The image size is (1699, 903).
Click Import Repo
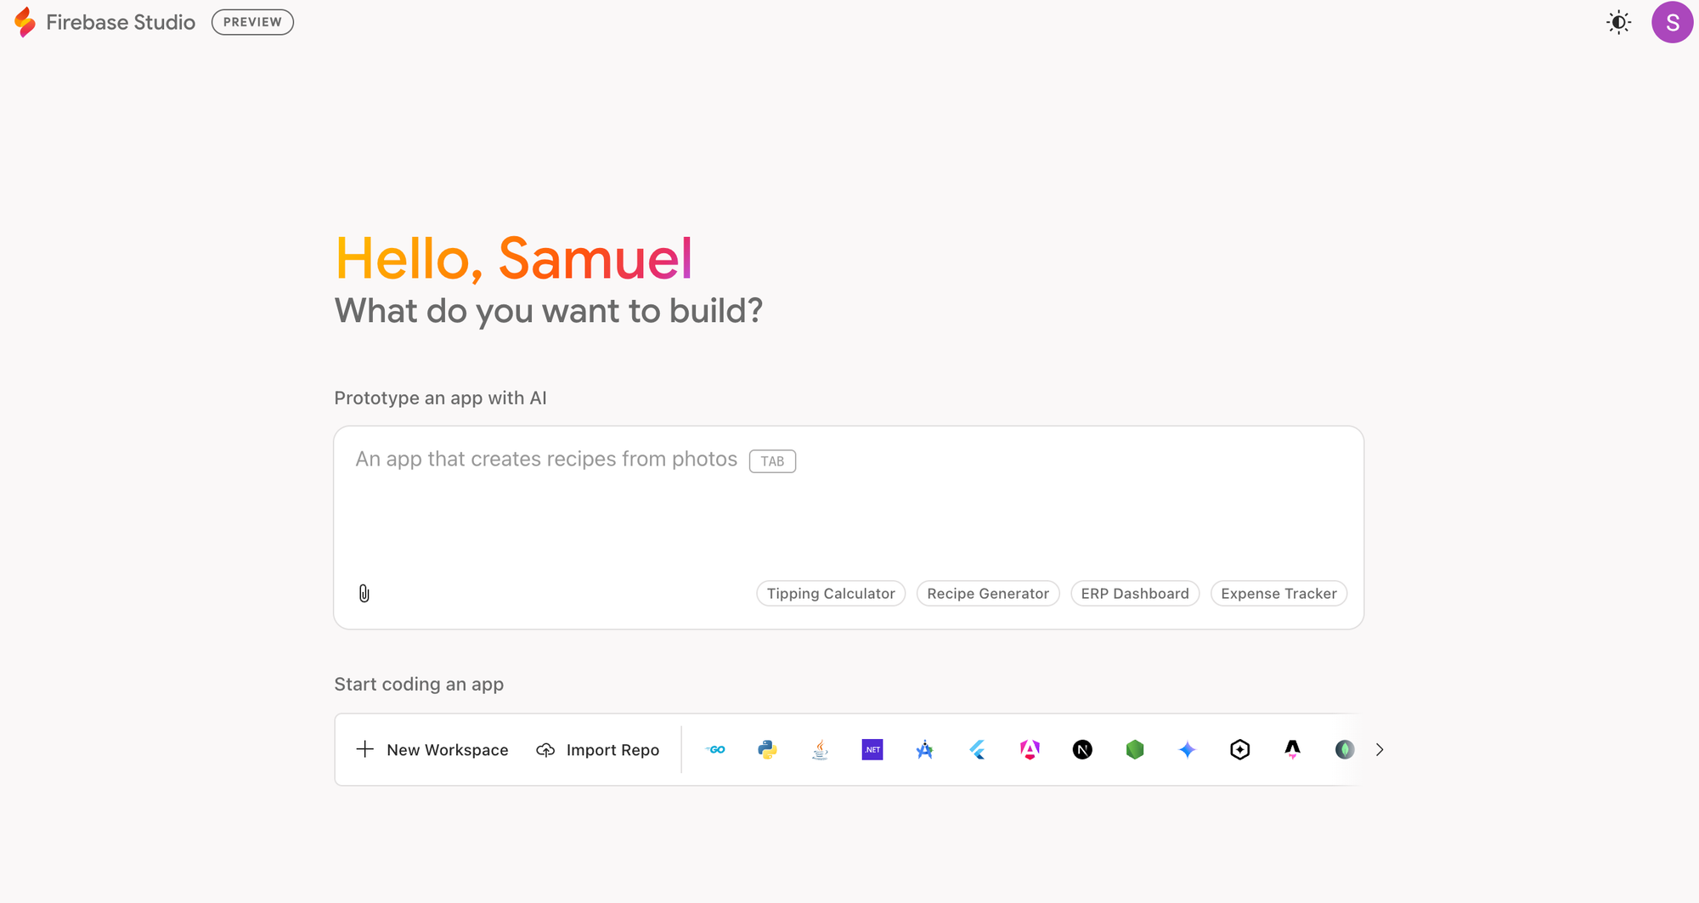click(598, 749)
